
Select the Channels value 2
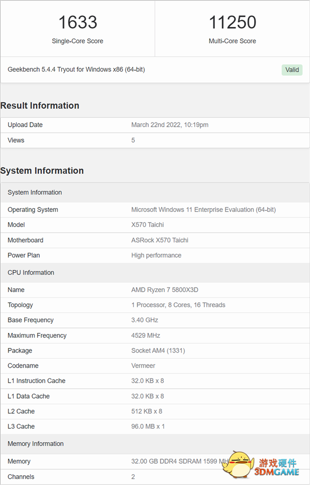coord(133,477)
